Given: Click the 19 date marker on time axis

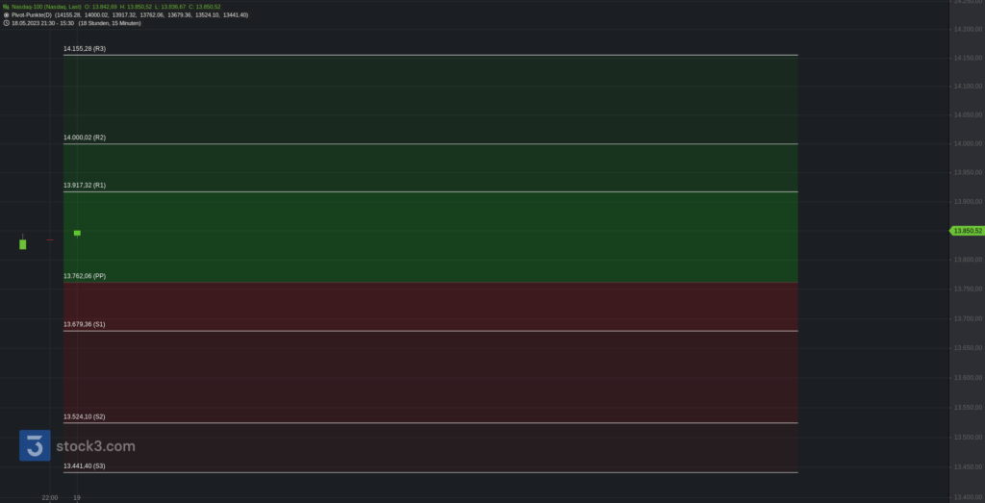Looking at the screenshot, I should (77, 497).
